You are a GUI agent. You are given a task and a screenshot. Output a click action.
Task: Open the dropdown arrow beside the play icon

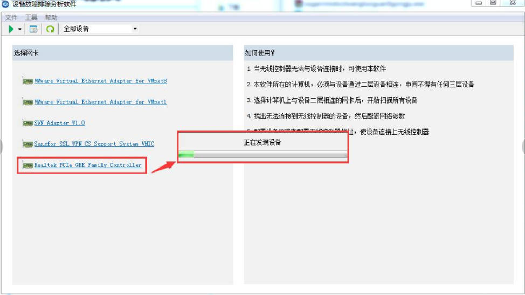[20, 30]
